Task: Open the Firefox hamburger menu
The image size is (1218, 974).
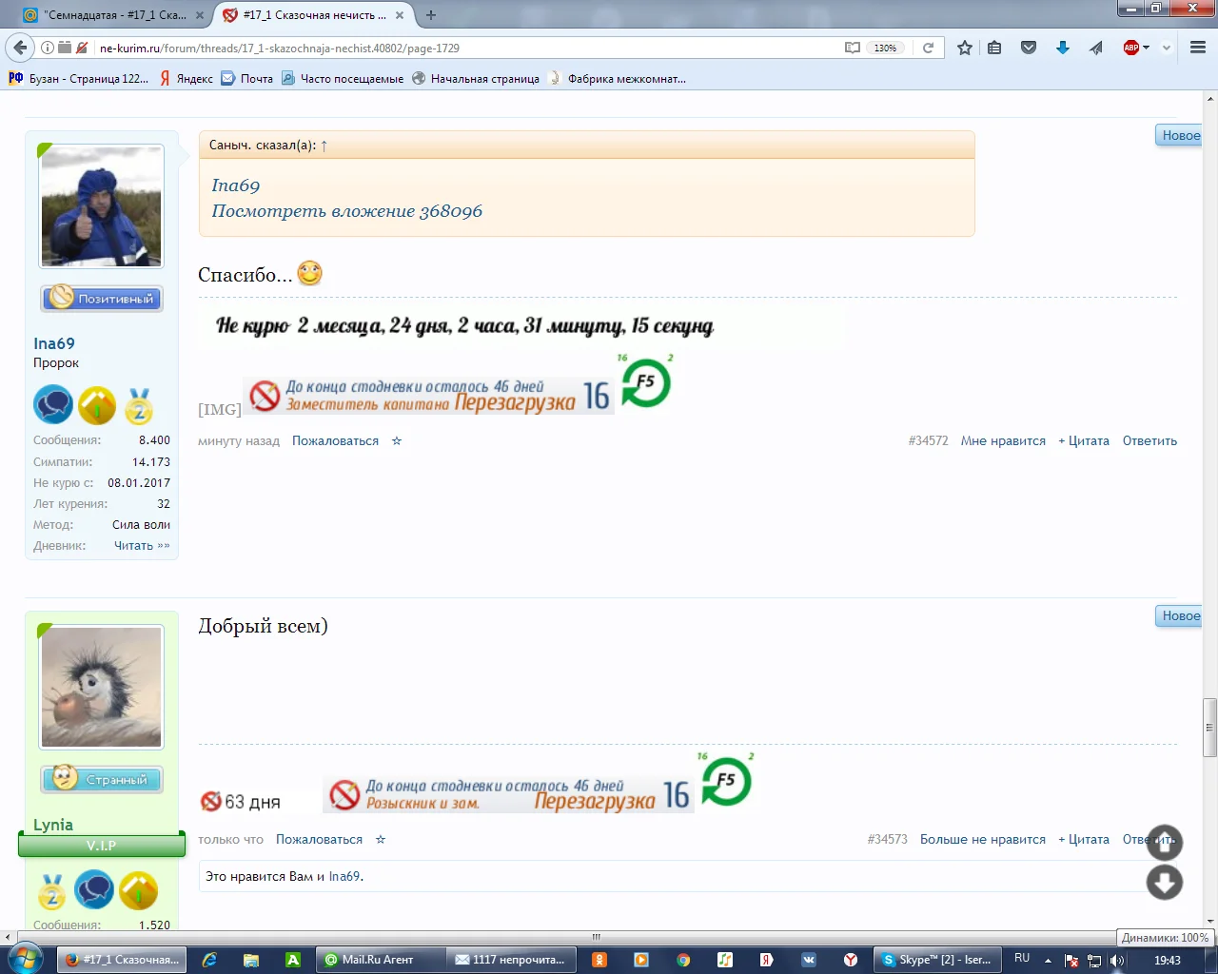Action: point(1197,47)
